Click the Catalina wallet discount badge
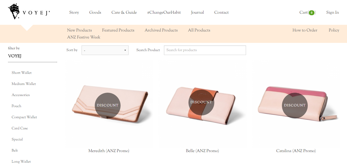Image resolution: width=347 pixels, height=165 pixels. [295, 105]
